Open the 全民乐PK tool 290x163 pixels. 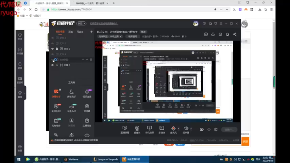coord(56,108)
